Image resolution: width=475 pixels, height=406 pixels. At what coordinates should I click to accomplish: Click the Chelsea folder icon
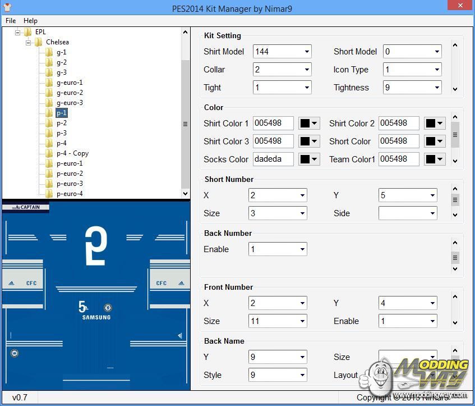[39, 42]
